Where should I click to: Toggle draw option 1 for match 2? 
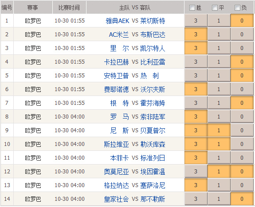(x=219, y=34)
